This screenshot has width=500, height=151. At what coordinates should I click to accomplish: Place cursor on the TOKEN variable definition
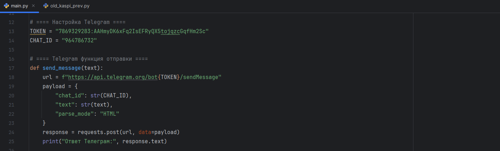point(38,31)
